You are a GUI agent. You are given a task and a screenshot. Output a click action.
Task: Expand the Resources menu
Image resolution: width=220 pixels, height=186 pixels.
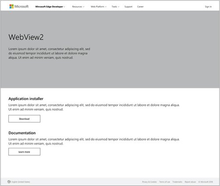(78, 7)
